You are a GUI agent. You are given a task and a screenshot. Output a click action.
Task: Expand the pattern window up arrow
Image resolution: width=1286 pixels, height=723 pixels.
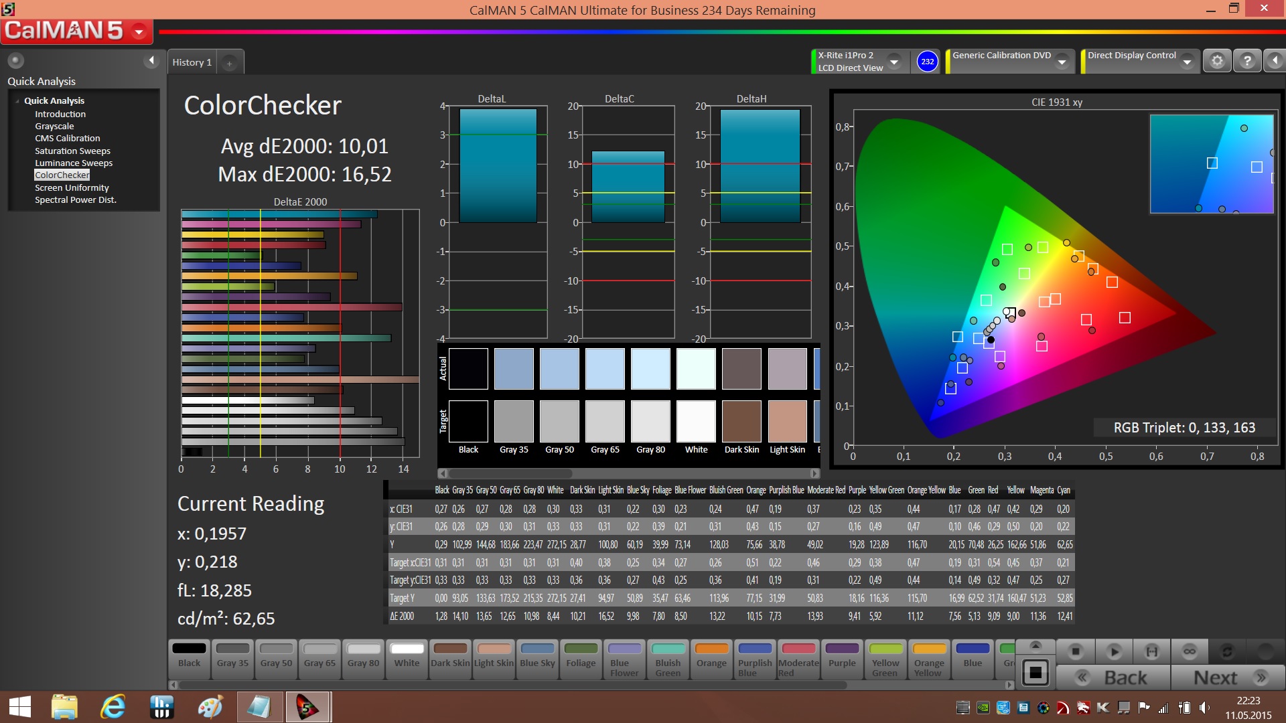point(1035,645)
